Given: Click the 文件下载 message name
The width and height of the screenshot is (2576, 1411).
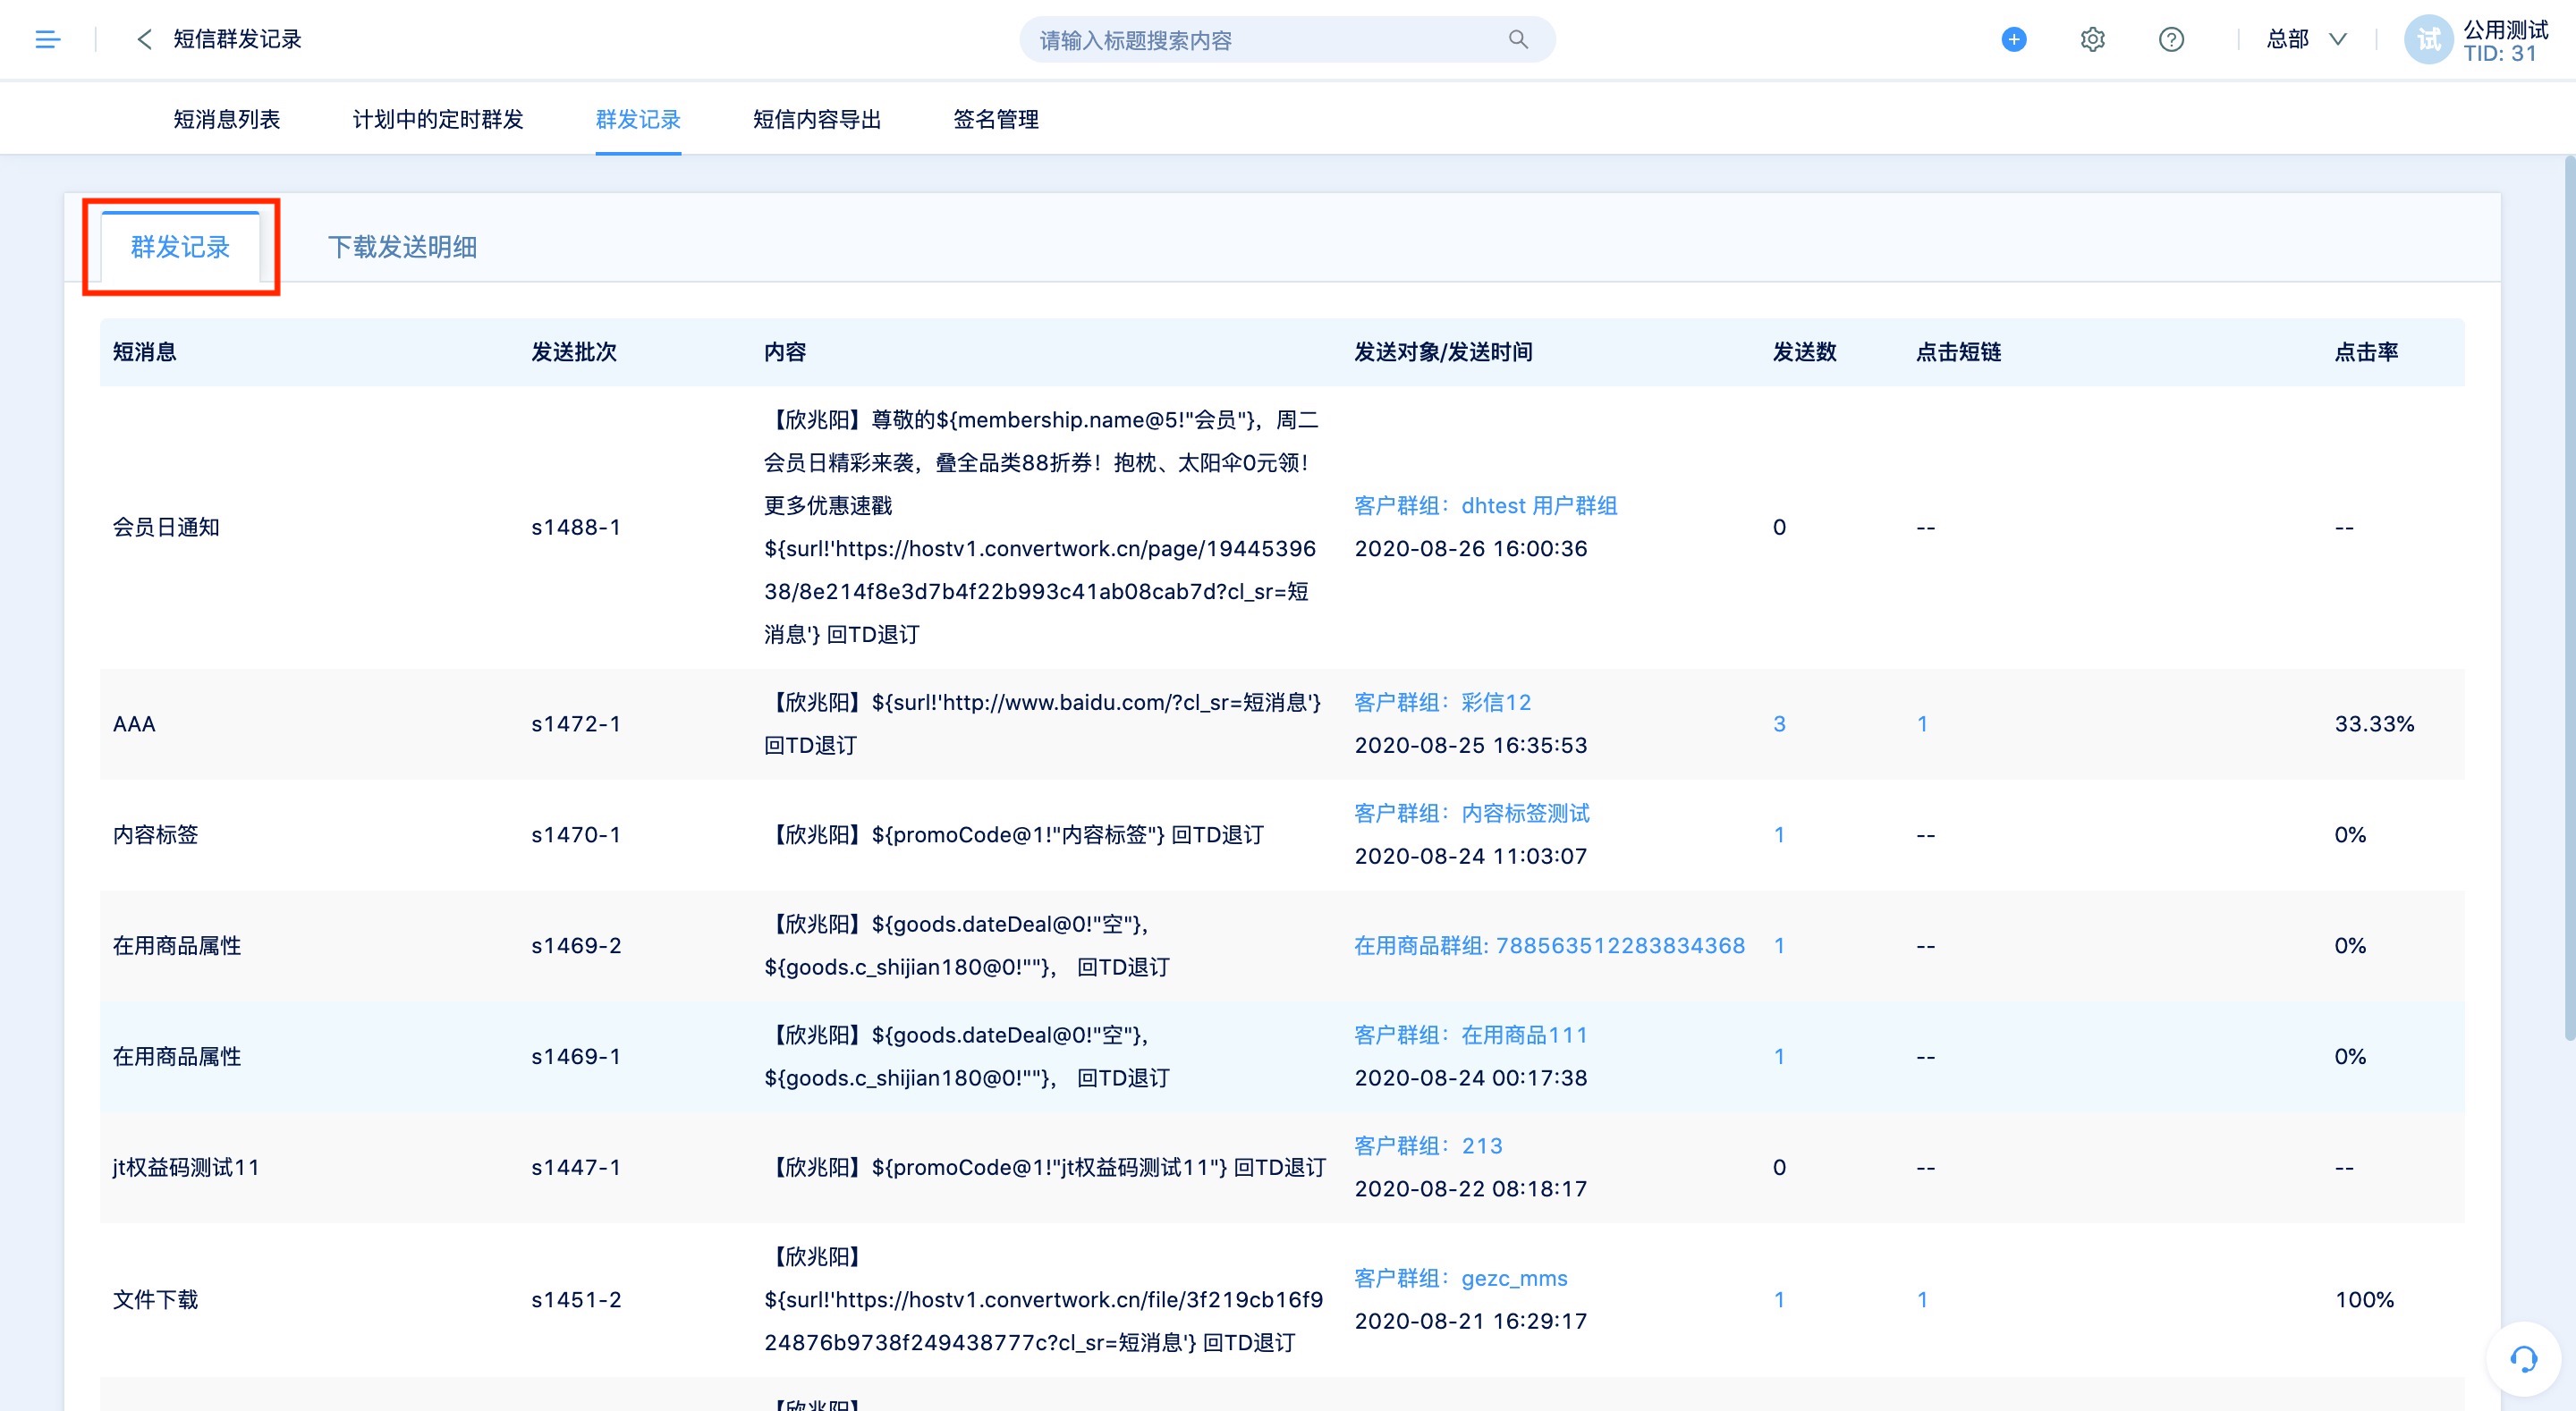Looking at the screenshot, I should coord(155,1300).
